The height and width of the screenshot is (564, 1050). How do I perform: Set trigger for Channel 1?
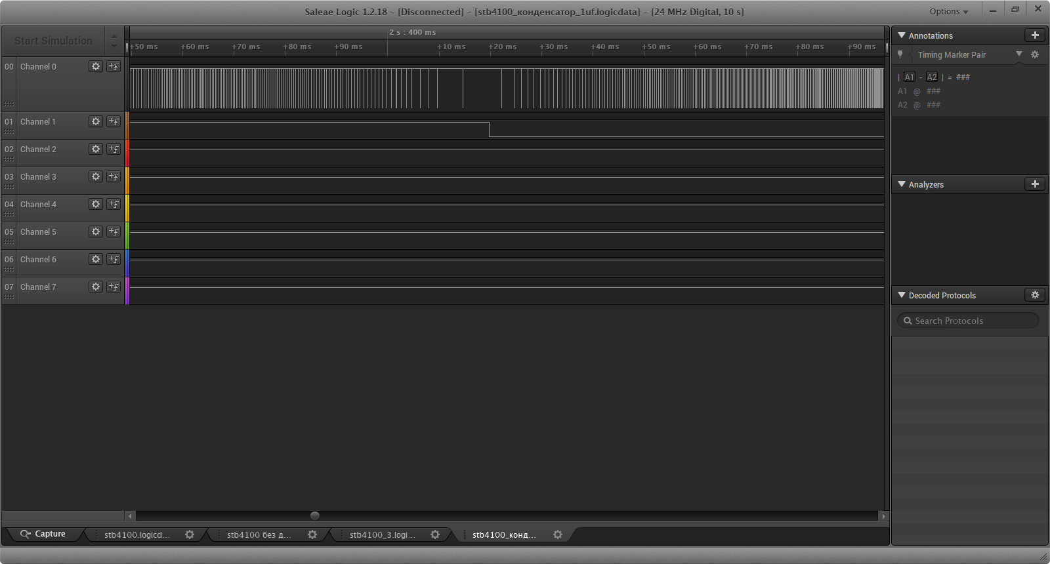pyautogui.click(x=114, y=121)
